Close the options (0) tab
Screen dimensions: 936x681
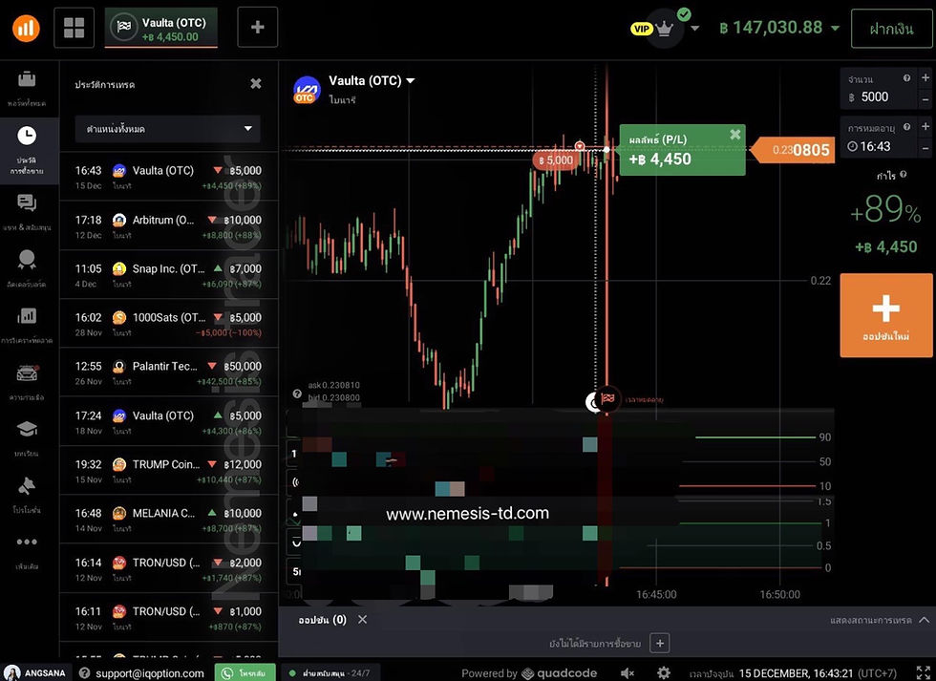(362, 620)
